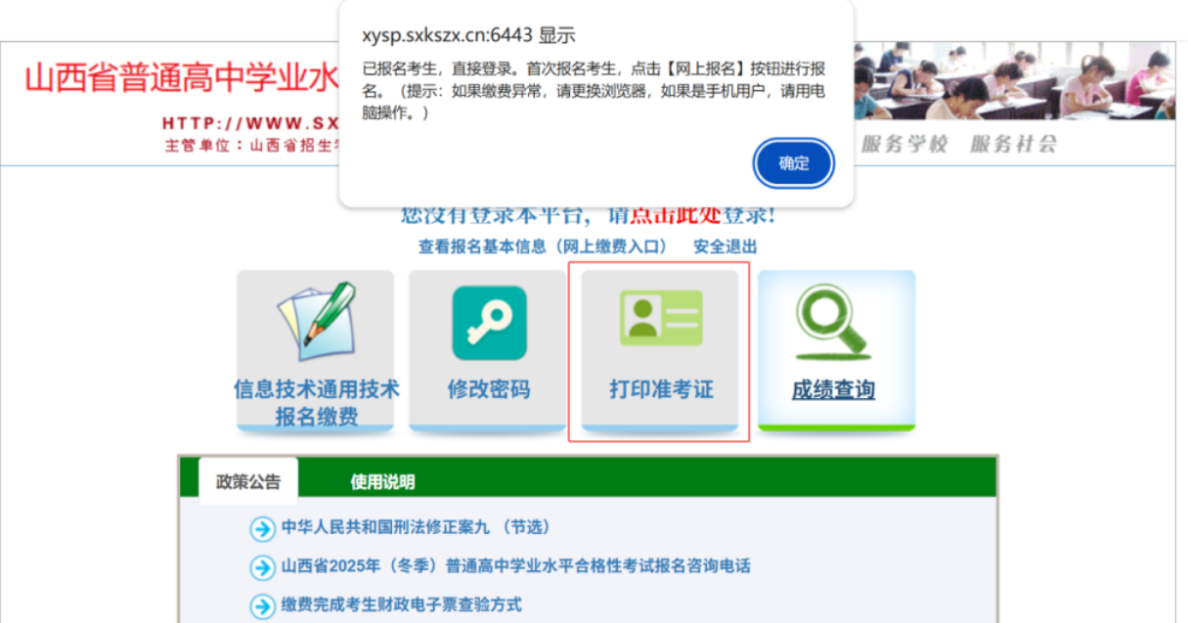Click the arrow icon beside 刑法修正案九 announcement
Viewport: 1188px width, 623px height.
click(262, 528)
